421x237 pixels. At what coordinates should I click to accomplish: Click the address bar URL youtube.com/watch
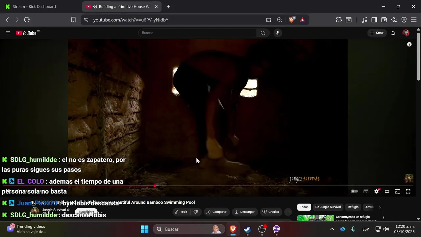point(131,20)
